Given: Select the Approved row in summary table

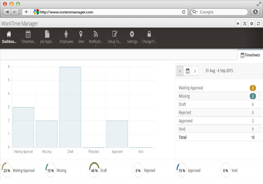Looking at the screenshot, I should 219,121.
